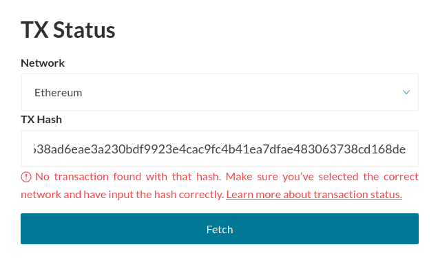
Task: Focus the TX Hash input field
Action: 220,149
